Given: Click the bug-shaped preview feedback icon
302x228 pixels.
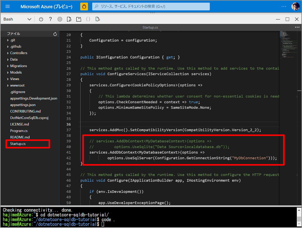Looking at the screenshot, I should 84,6.
